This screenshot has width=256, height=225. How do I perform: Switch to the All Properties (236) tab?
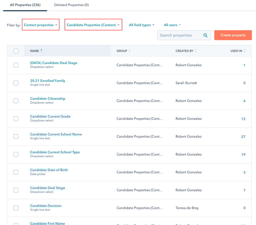tap(25, 5)
